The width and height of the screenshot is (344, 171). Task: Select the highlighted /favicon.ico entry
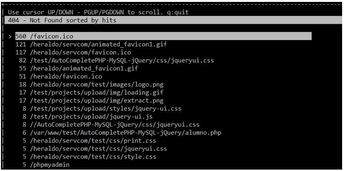click(x=163, y=36)
